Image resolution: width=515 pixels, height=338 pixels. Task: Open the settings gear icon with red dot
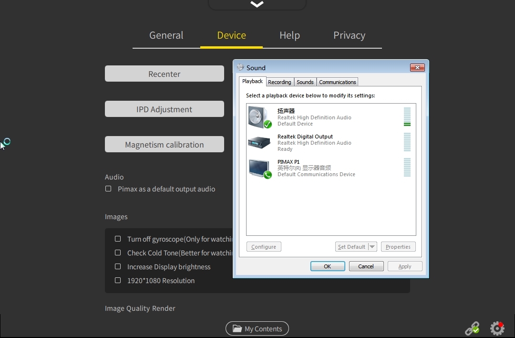[497, 328]
